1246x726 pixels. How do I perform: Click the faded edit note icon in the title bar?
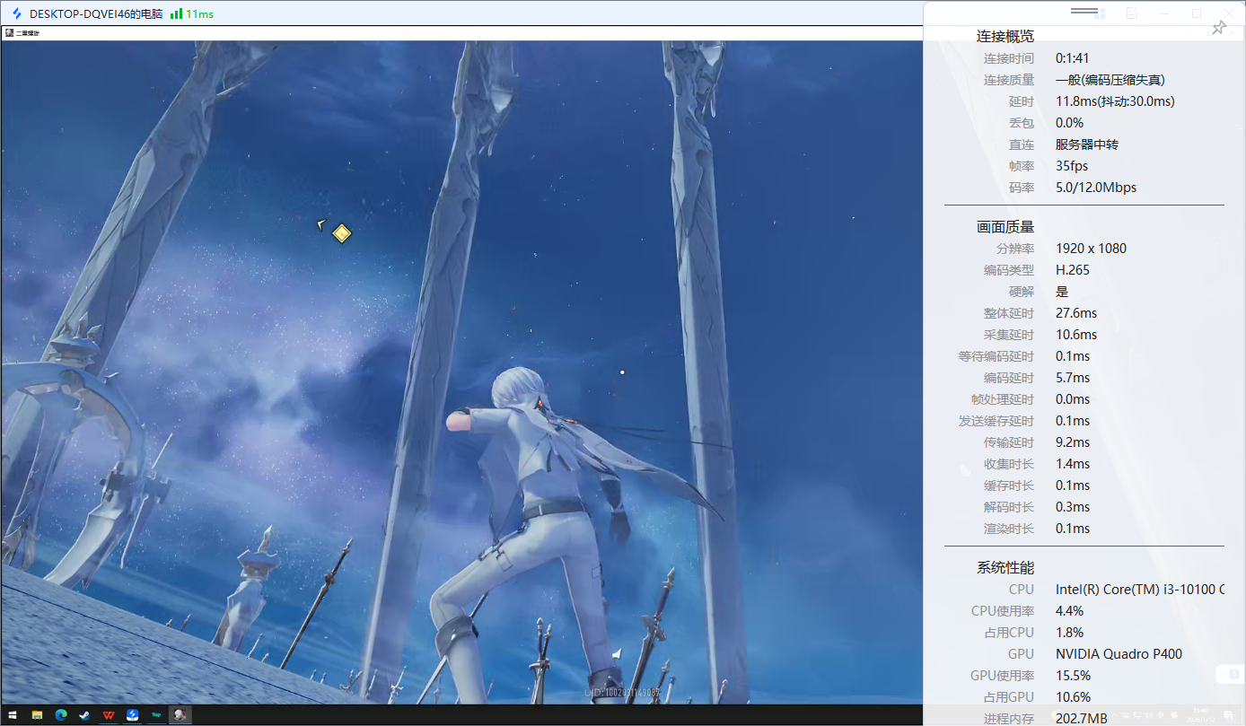click(1132, 13)
